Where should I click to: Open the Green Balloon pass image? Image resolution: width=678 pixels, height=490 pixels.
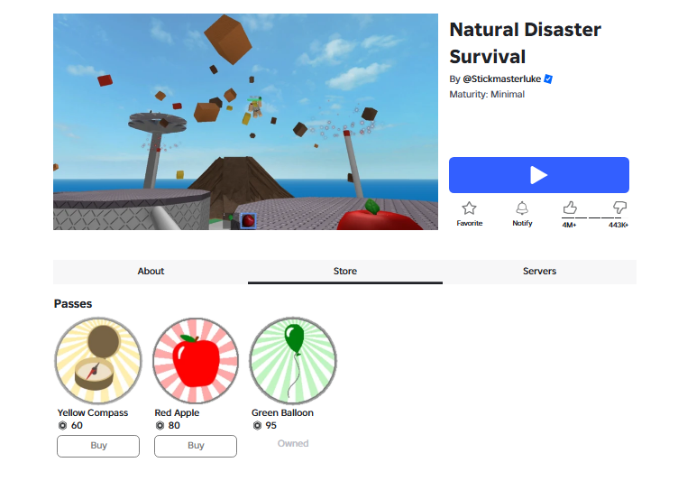[x=293, y=361]
